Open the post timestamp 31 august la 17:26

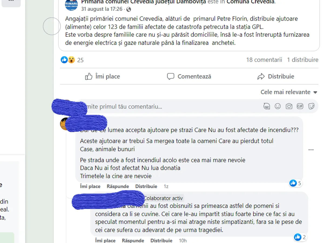(102, 9)
